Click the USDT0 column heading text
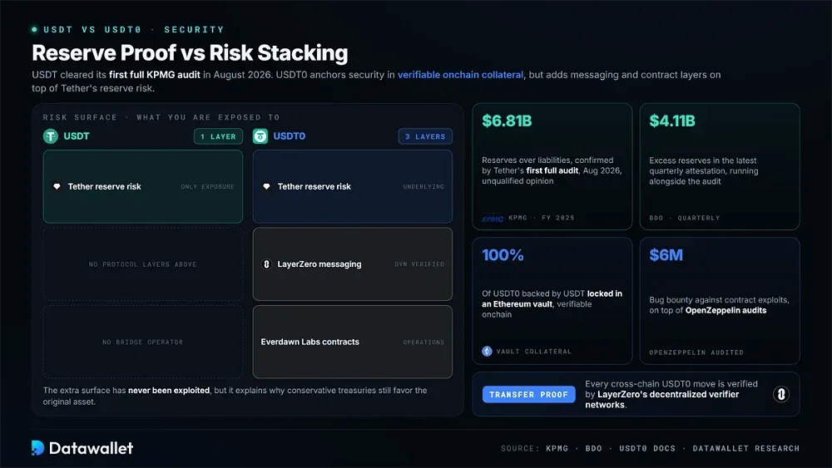The image size is (832, 468). [290, 136]
